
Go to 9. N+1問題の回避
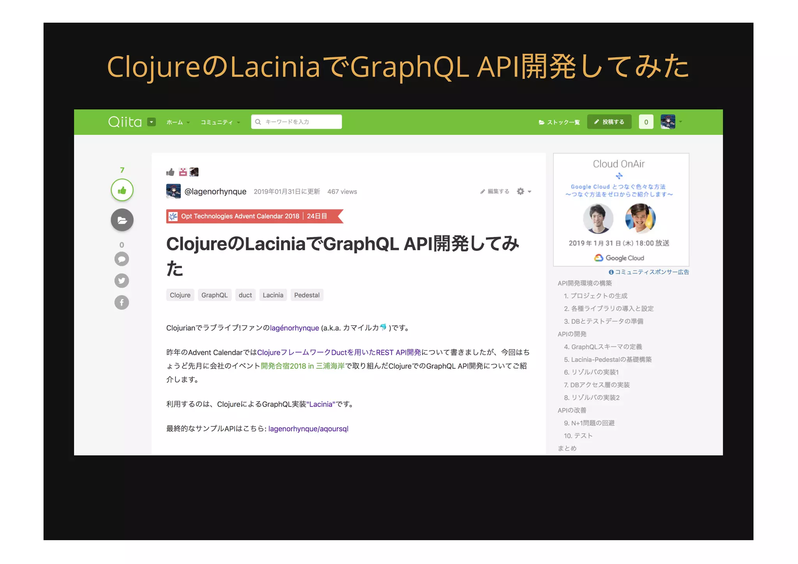point(589,423)
